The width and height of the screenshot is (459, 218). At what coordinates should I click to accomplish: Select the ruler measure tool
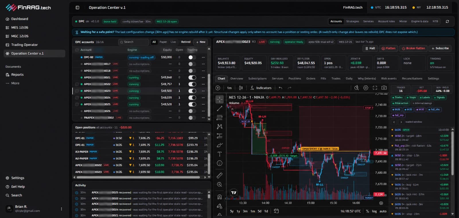219,175
